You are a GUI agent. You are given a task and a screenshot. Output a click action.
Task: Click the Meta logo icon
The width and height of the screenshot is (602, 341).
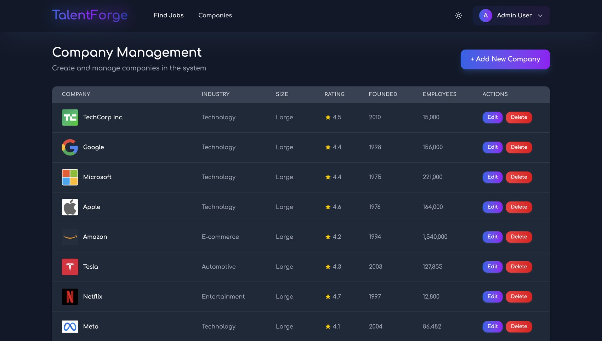tap(70, 326)
